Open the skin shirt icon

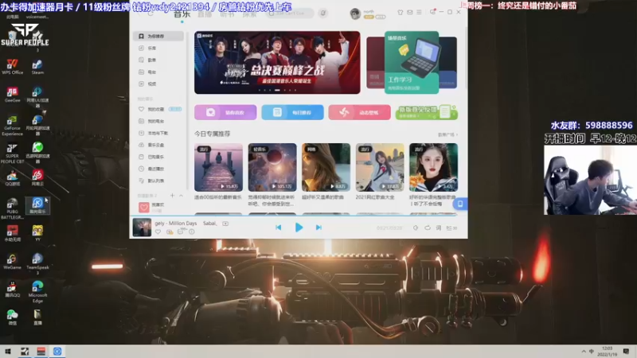(x=401, y=13)
